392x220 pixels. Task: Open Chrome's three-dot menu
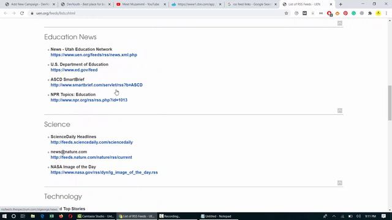point(386,13)
